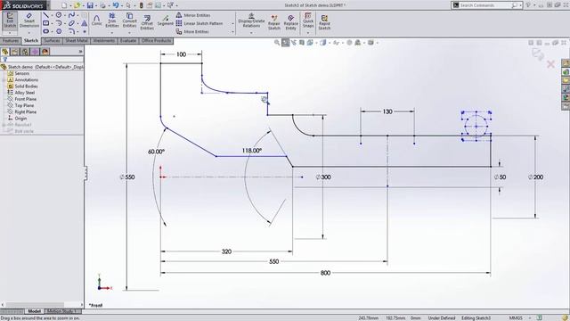
Task: Click the Repair Sketch tool
Action: click(274, 22)
